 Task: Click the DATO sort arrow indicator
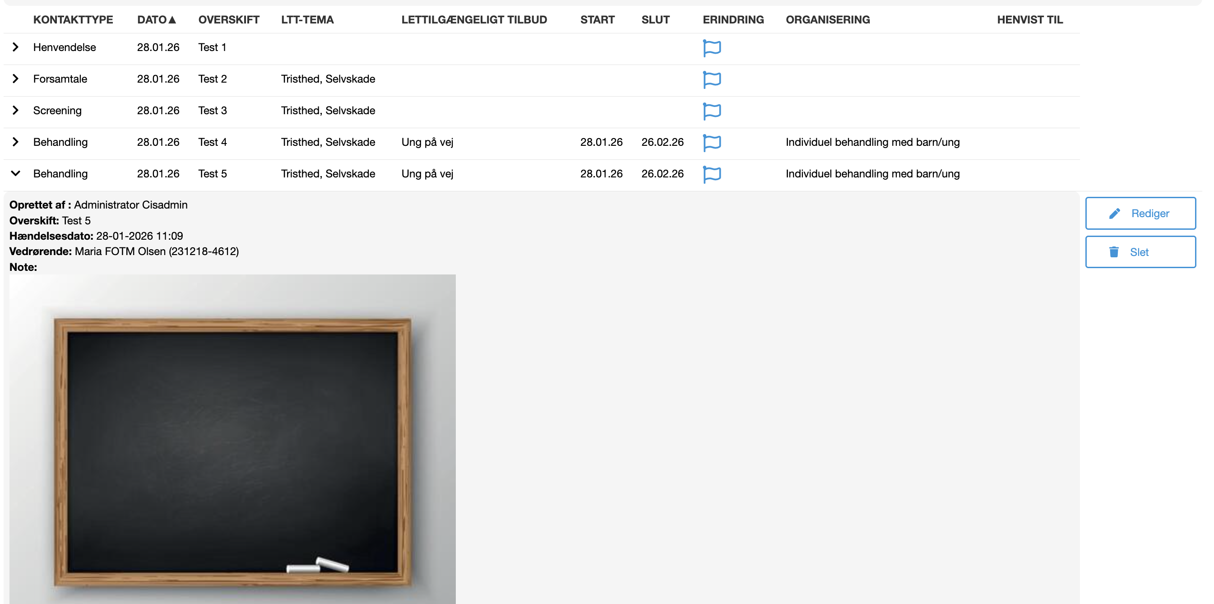coord(172,20)
